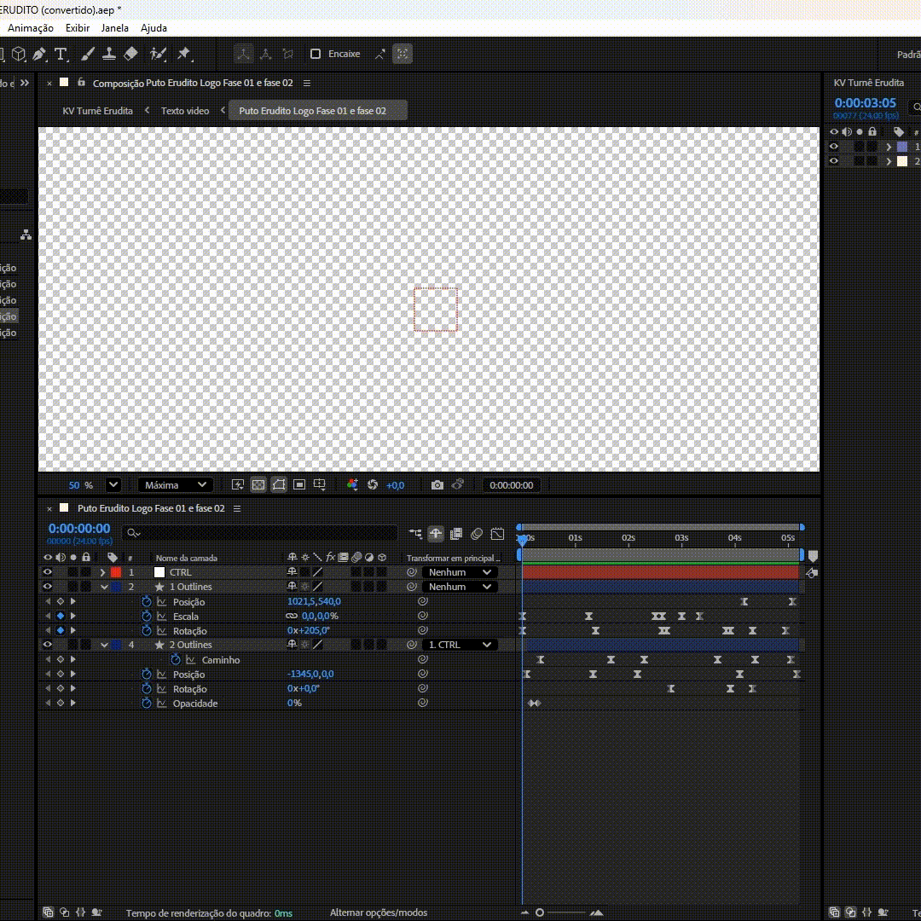Viewport: 921px width, 921px height.
Task: Open the parent dropdown of 1 Outlines layer
Action: [460, 587]
